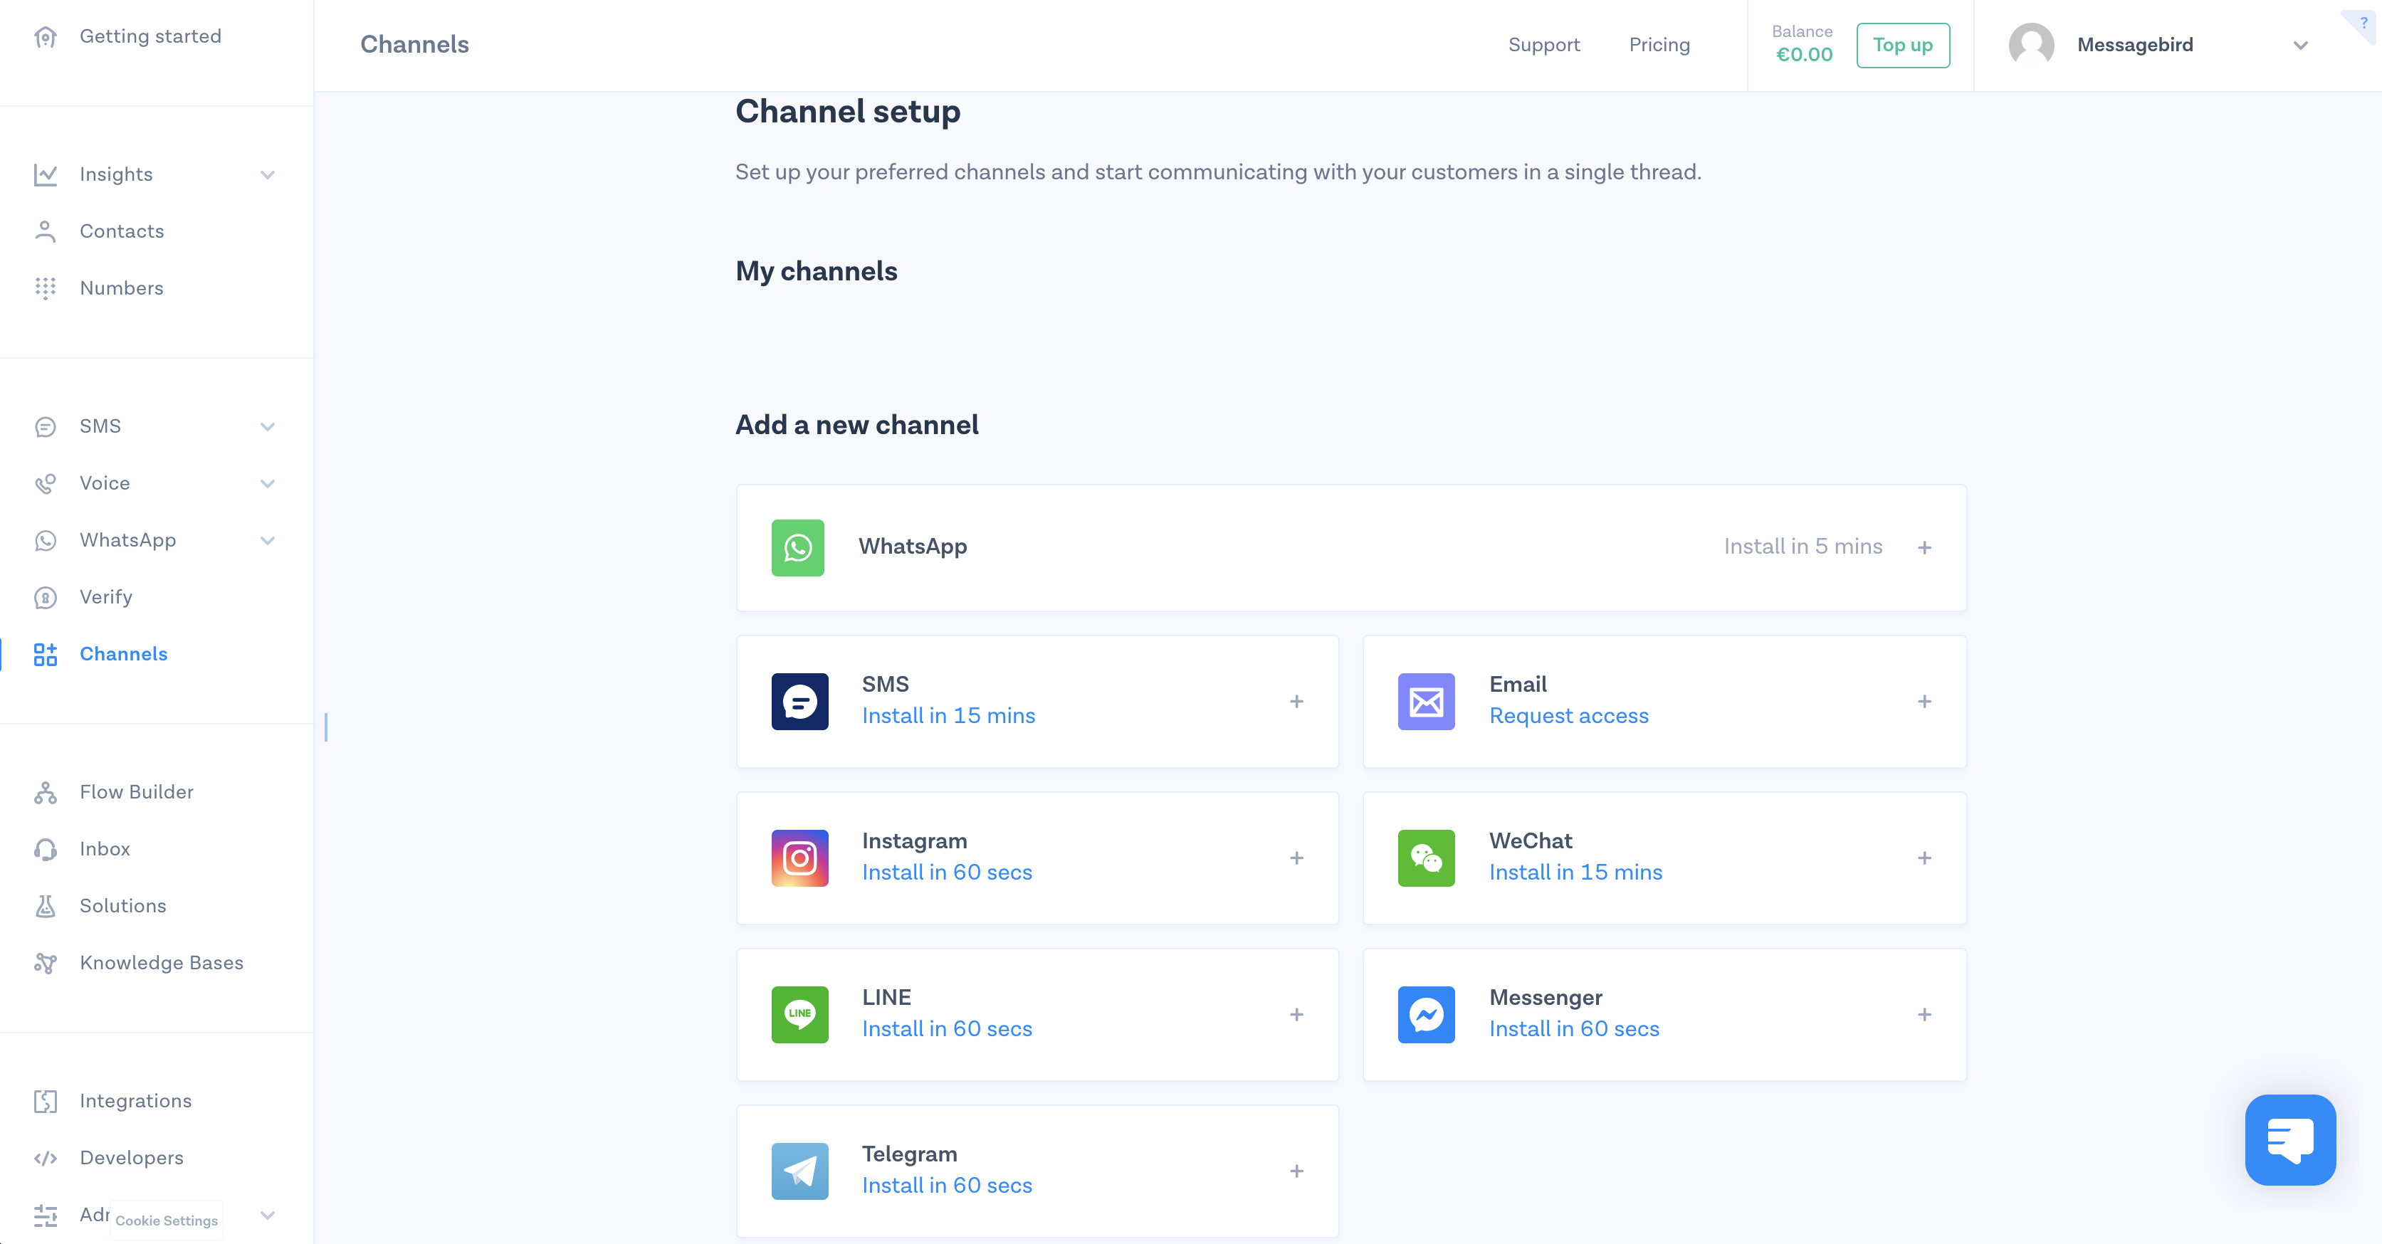This screenshot has height=1244, width=2382.
Task: Add Messenger channel with plus
Action: point(1924,1015)
